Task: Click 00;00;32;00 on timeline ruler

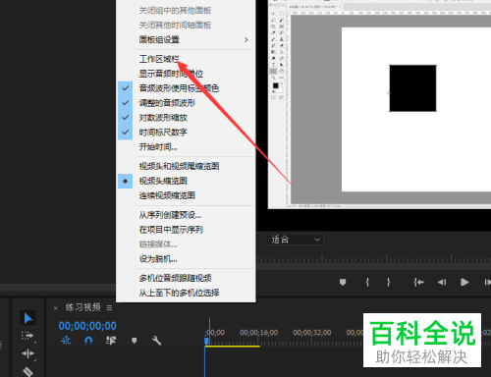Action: pyautogui.click(x=312, y=333)
